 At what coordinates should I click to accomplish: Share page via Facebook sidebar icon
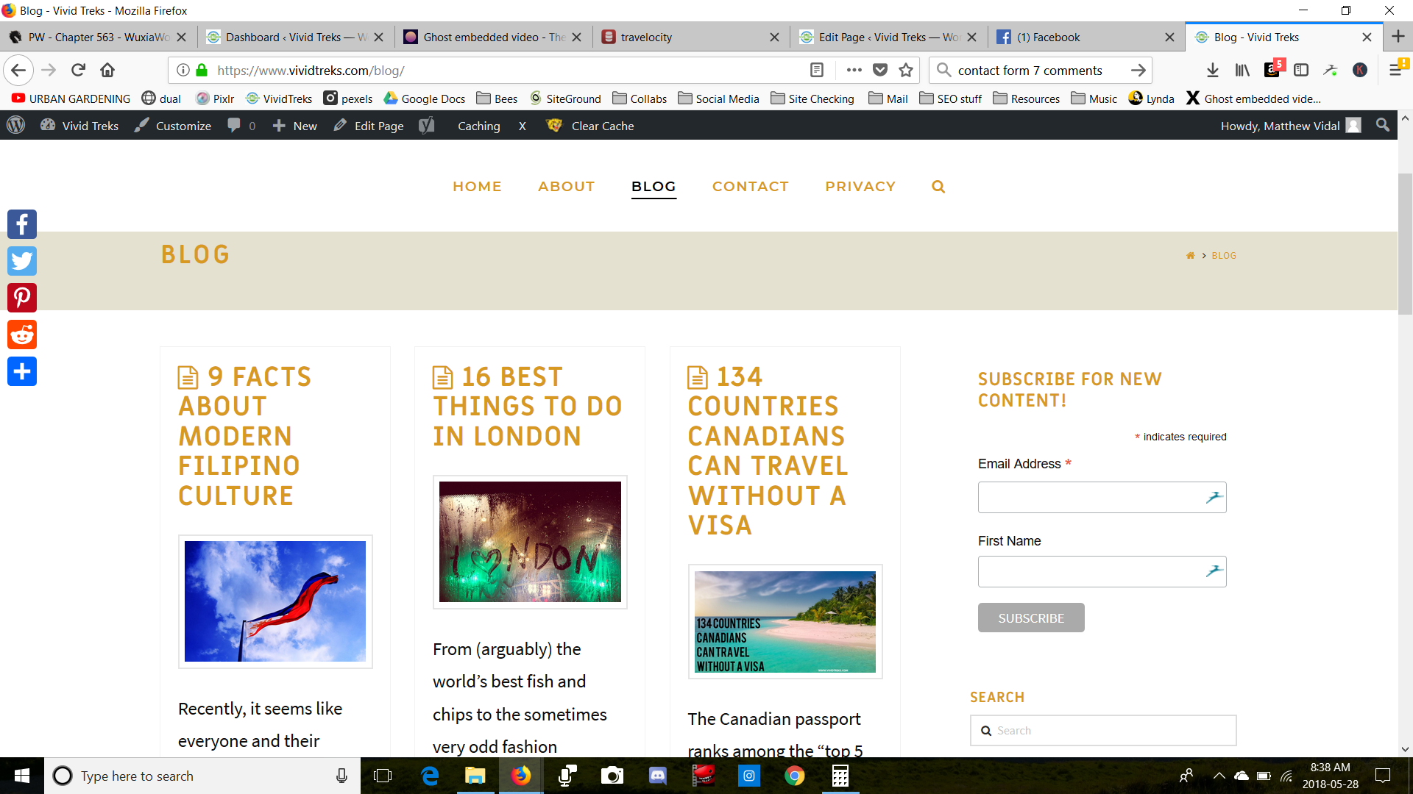[22, 224]
